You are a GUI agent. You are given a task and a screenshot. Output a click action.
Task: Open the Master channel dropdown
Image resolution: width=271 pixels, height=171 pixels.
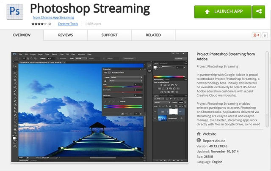pos(126,81)
